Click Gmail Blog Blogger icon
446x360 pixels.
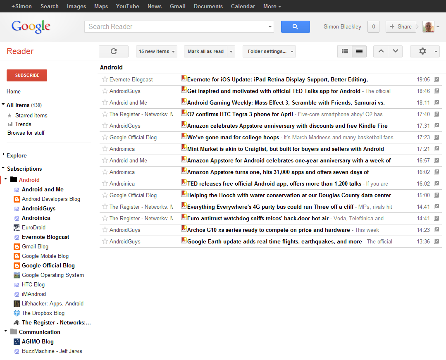pos(17,247)
